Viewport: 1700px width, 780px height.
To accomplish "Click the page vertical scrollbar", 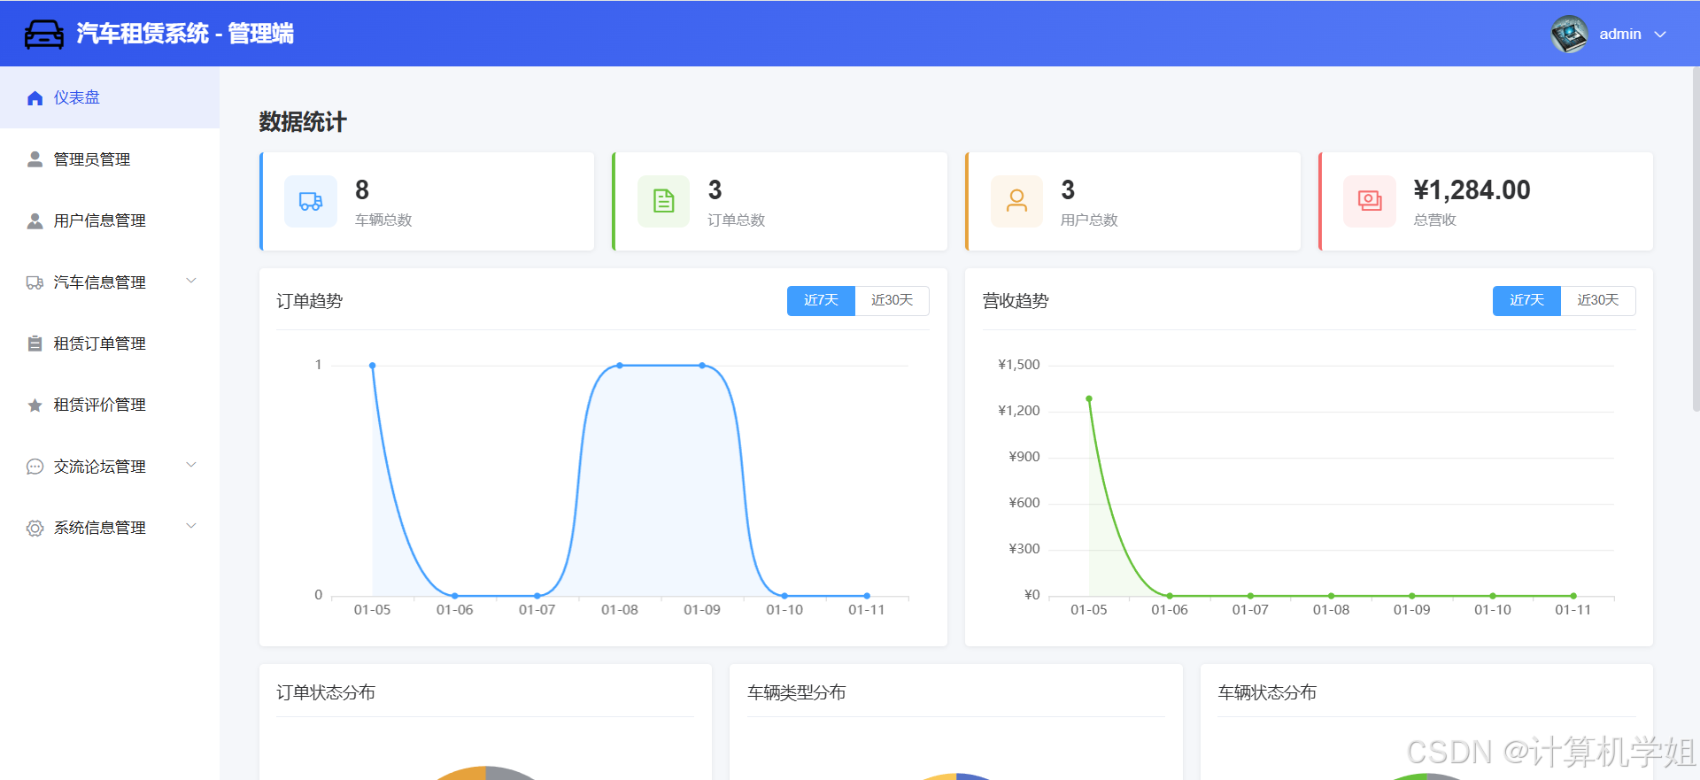I will [1695, 239].
